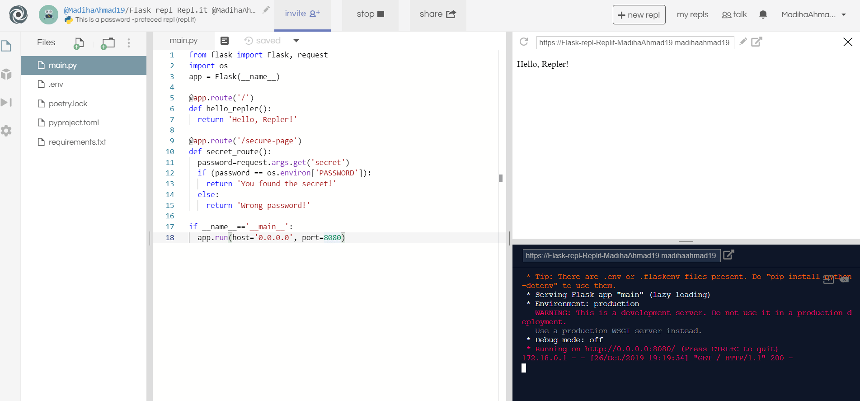Screen dimensions: 860x401
Task: Close the web preview pane
Action: (848, 42)
